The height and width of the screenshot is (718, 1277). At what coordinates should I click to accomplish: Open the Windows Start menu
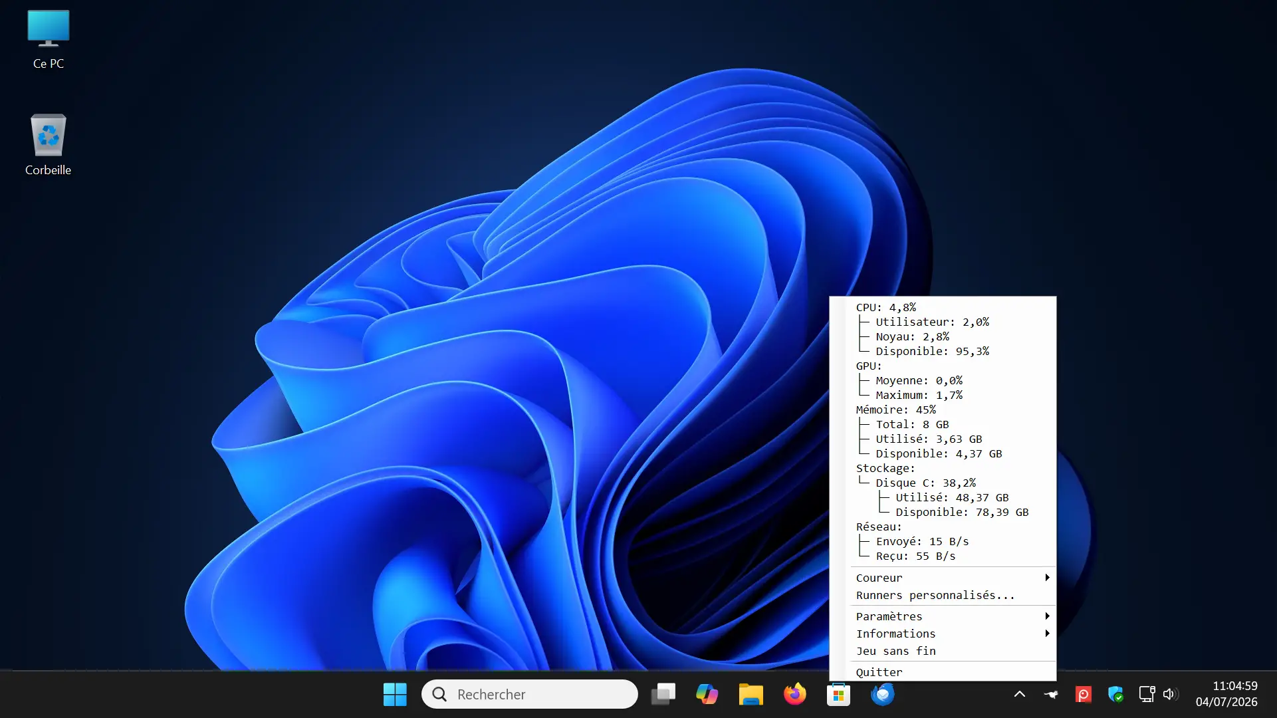click(x=395, y=695)
